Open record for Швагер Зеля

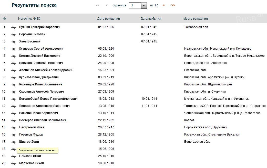pyautogui.click(x=29, y=142)
